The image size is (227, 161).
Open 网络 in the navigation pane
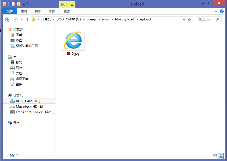pos(16,123)
